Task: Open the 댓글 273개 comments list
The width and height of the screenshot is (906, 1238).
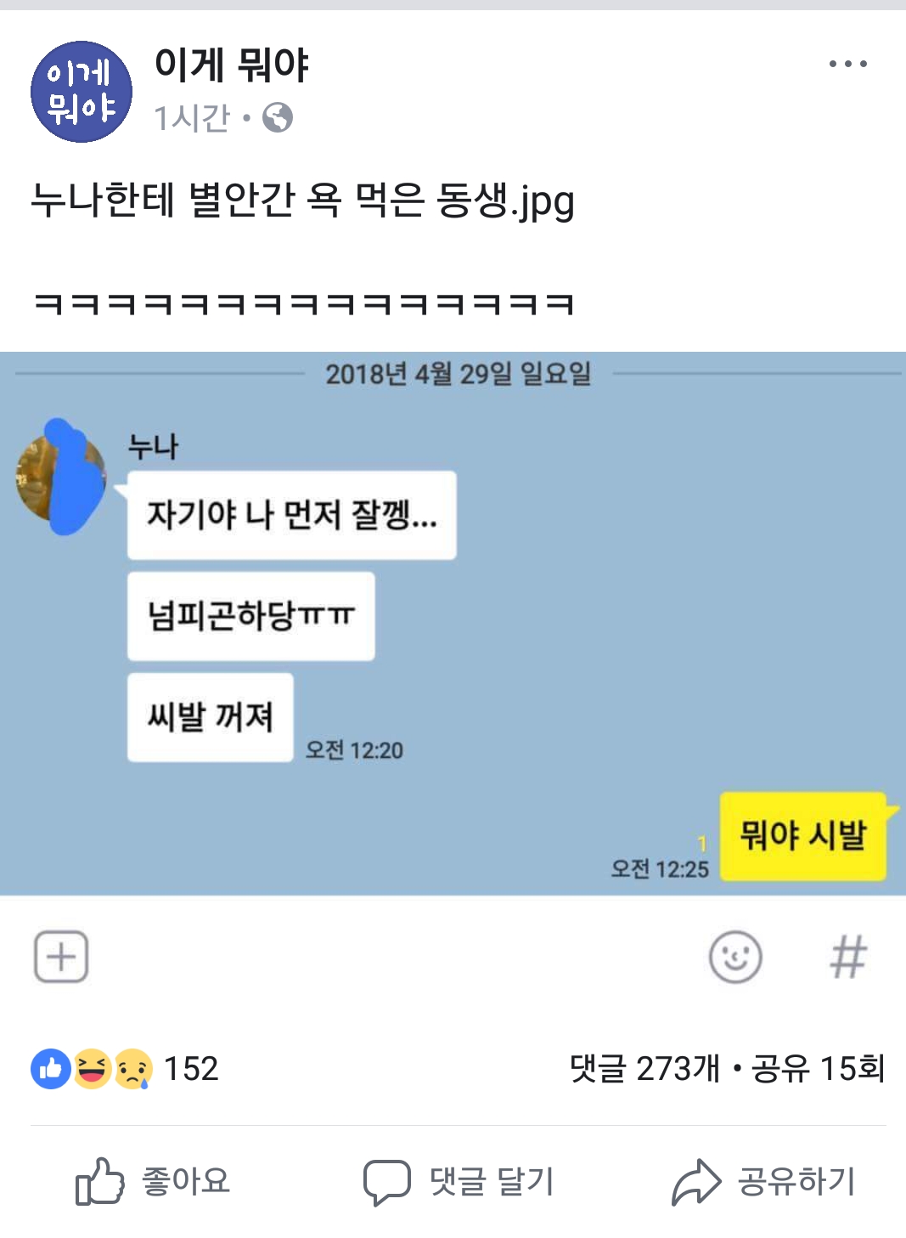Action: coord(645,1069)
